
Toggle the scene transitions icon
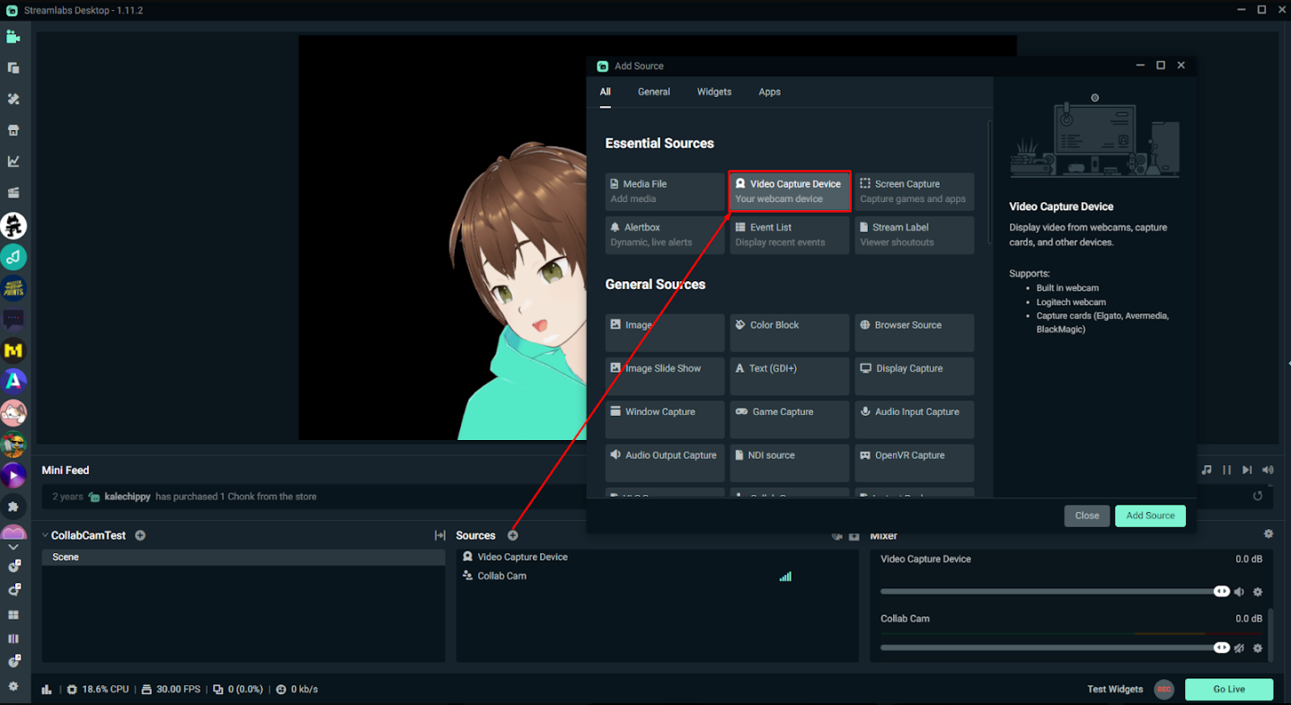(x=440, y=535)
